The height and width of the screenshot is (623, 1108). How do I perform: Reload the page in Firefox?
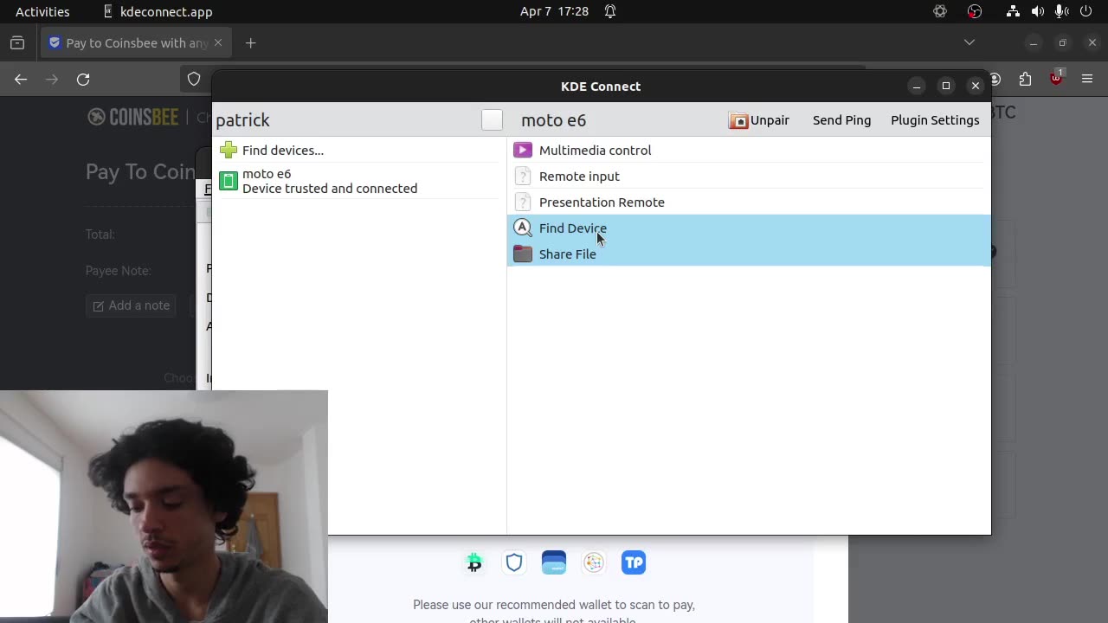click(83, 79)
